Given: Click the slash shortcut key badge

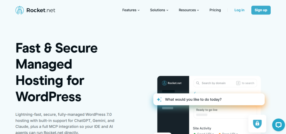Looking at the screenshot, I should tap(238, 83).
